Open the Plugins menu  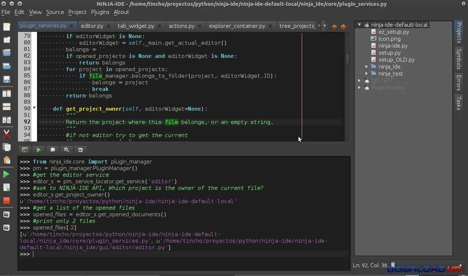pyautogui.click(x=100, y=12)
